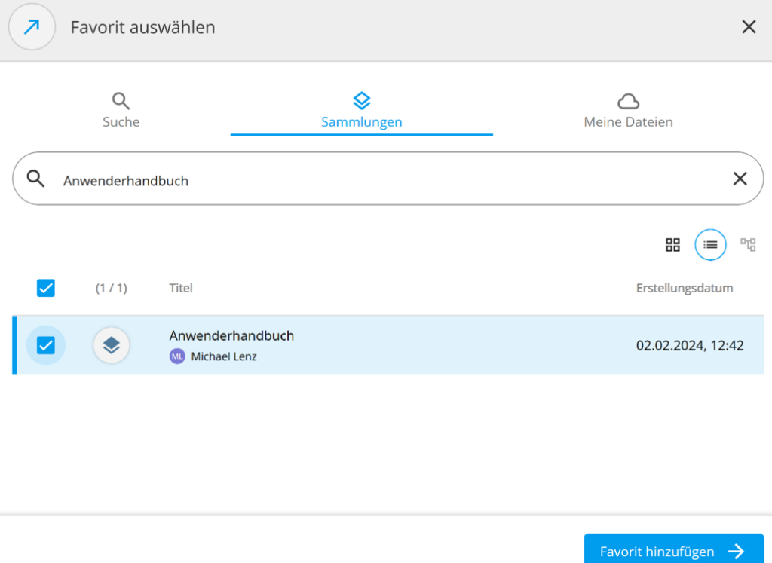Click the ML avatar badge
The image size is (772, 563).
click(177, 356)
